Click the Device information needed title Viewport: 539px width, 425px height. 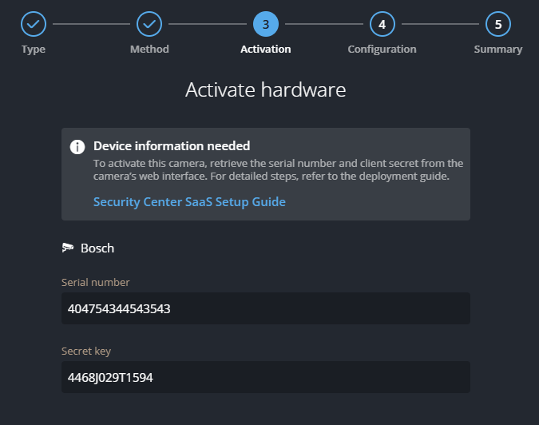pyautogui.click(x=172, y=146)
